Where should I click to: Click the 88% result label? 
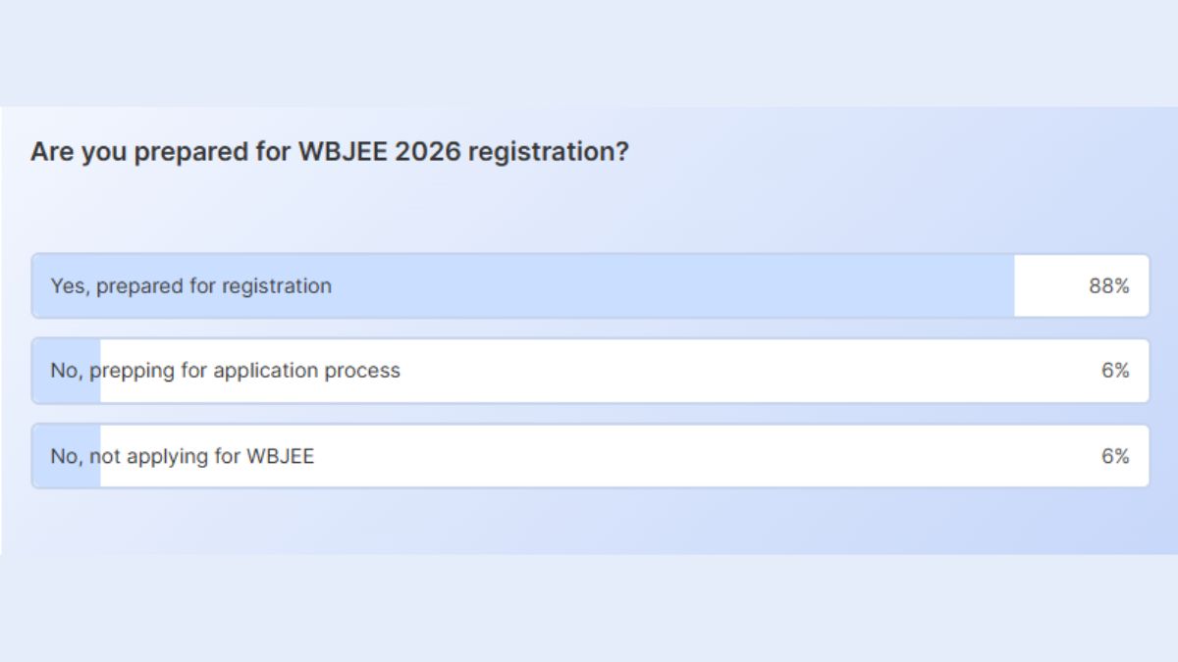click(1110, 285)
